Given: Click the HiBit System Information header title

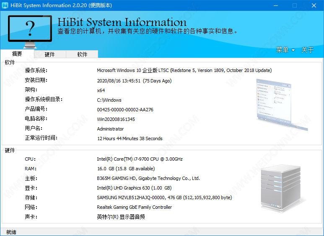Looking at the screenshot, I should click(122, 22).
